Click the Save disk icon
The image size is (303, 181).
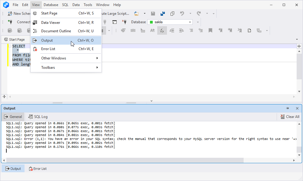pos(153,14)
